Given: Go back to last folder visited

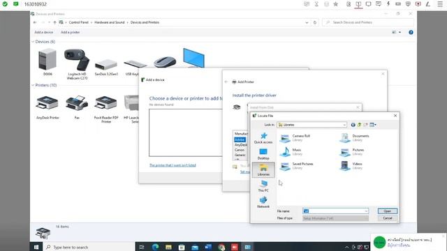Looking at the screenshot, I should click(x=353, y=125).
